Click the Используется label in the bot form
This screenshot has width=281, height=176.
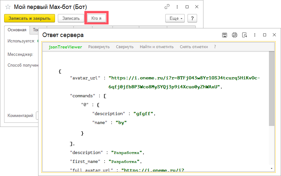point(21,41)
